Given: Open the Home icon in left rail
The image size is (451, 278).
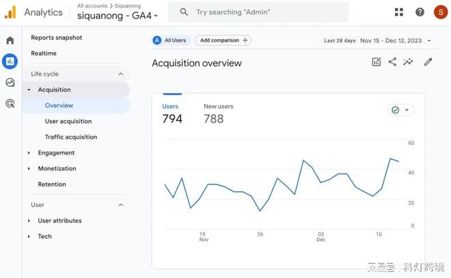Looking at the screenshot, I should tap(10, 41).
